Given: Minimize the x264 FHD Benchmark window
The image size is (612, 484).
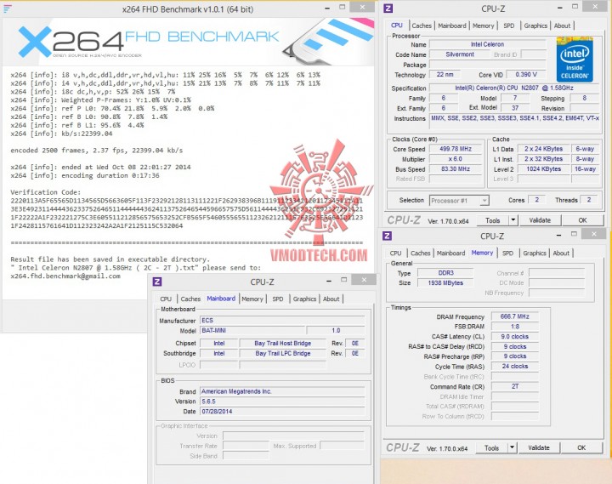Looking at the screenshot, I should [x=327, y=8].
